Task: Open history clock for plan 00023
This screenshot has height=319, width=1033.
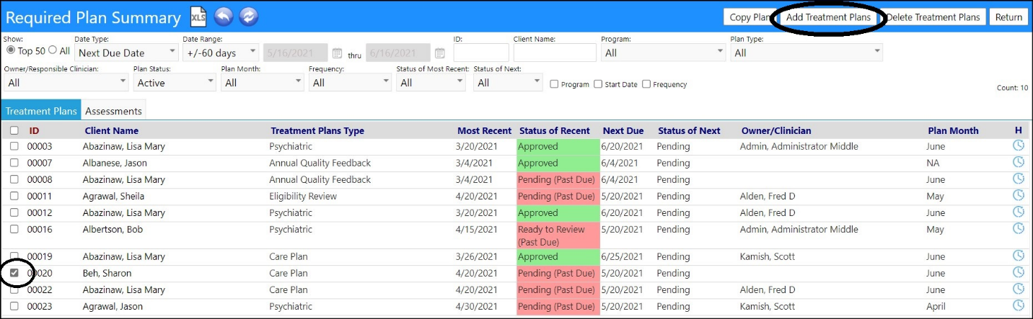Action: (x=1018, y=305)
